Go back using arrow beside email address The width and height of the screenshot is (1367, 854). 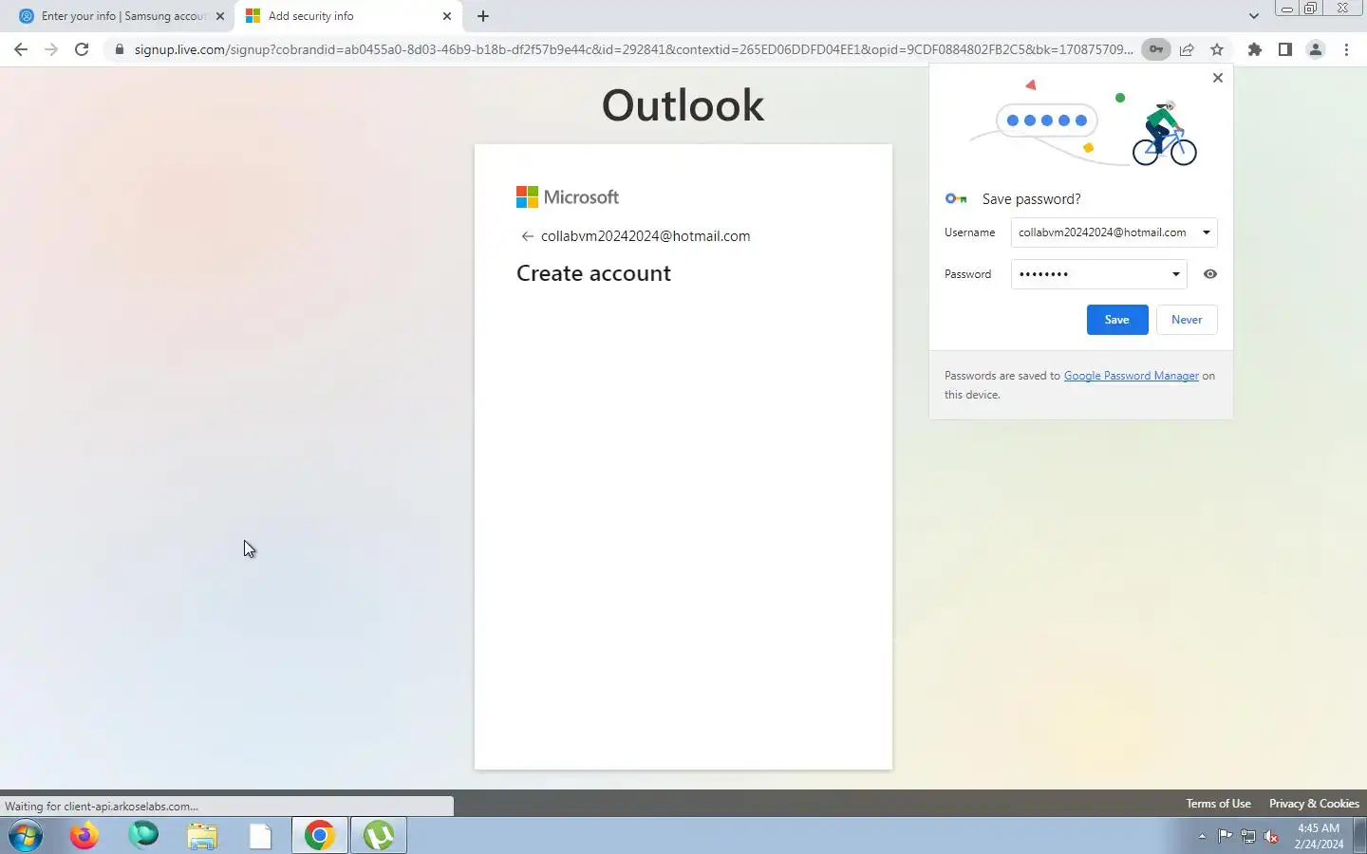click(527, 236)
